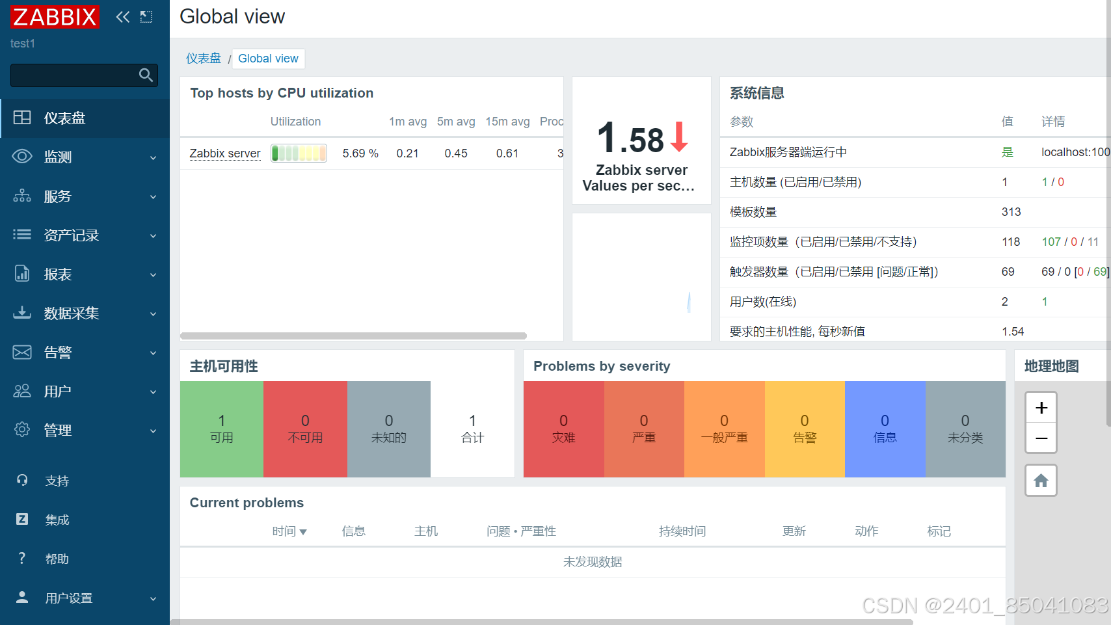The height and width of the screenshot is (625, 1111).
Task: Click the 合计 total availability tile
Action: point(473,429)
